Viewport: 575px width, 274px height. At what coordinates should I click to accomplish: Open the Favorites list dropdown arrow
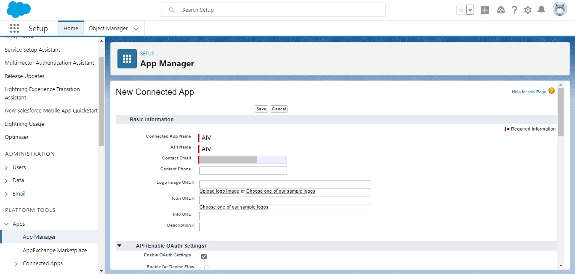tap(470, 10)
